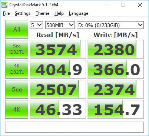Click the CrystalDiskMark app icon in title bar

tap(4, 5)
